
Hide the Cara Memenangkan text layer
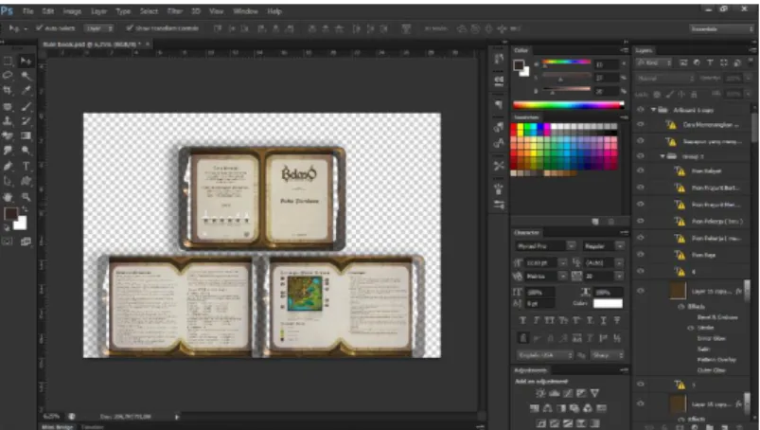pos(641,125)
